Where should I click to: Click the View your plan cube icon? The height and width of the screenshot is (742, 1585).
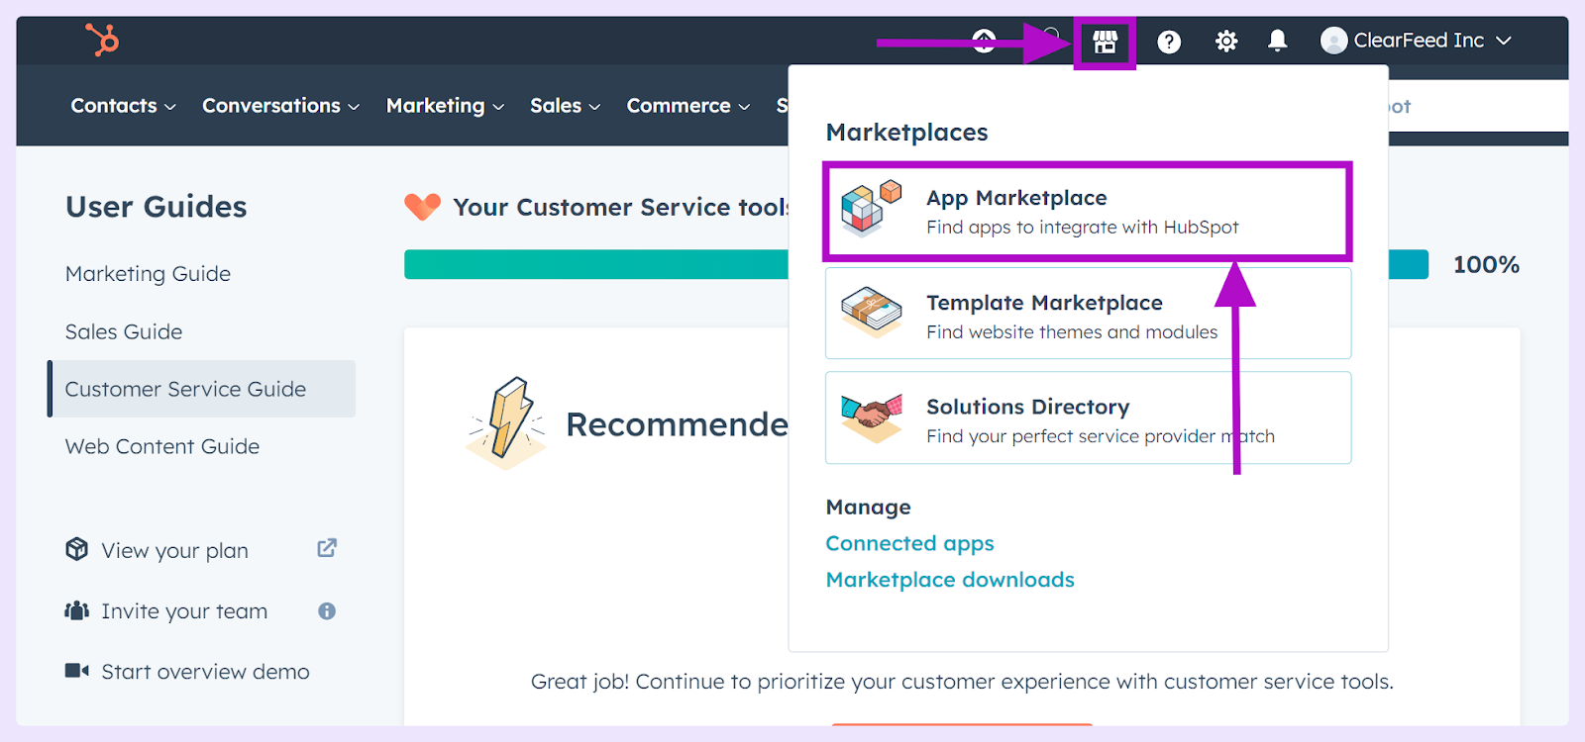pos(76,549)
